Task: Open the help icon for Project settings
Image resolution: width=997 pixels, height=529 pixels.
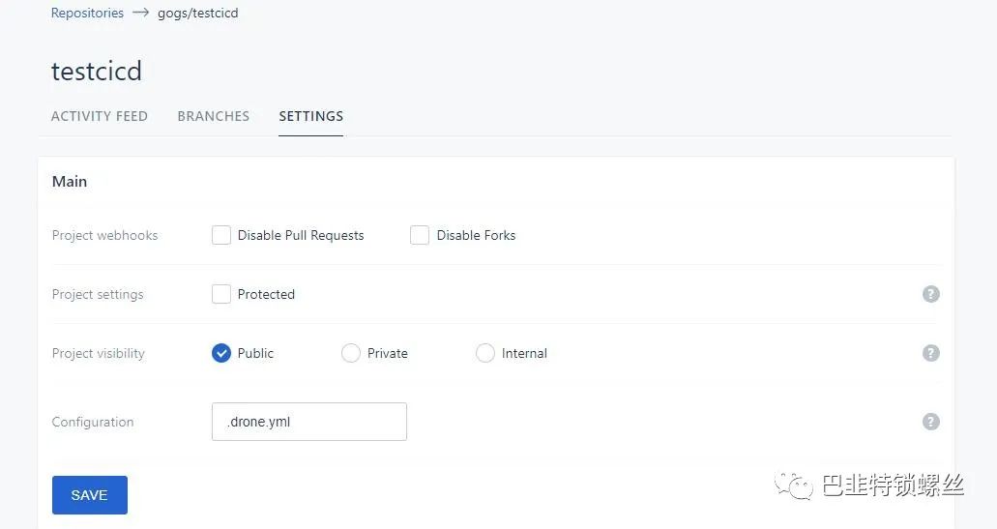Action: [x=931, y=294]
